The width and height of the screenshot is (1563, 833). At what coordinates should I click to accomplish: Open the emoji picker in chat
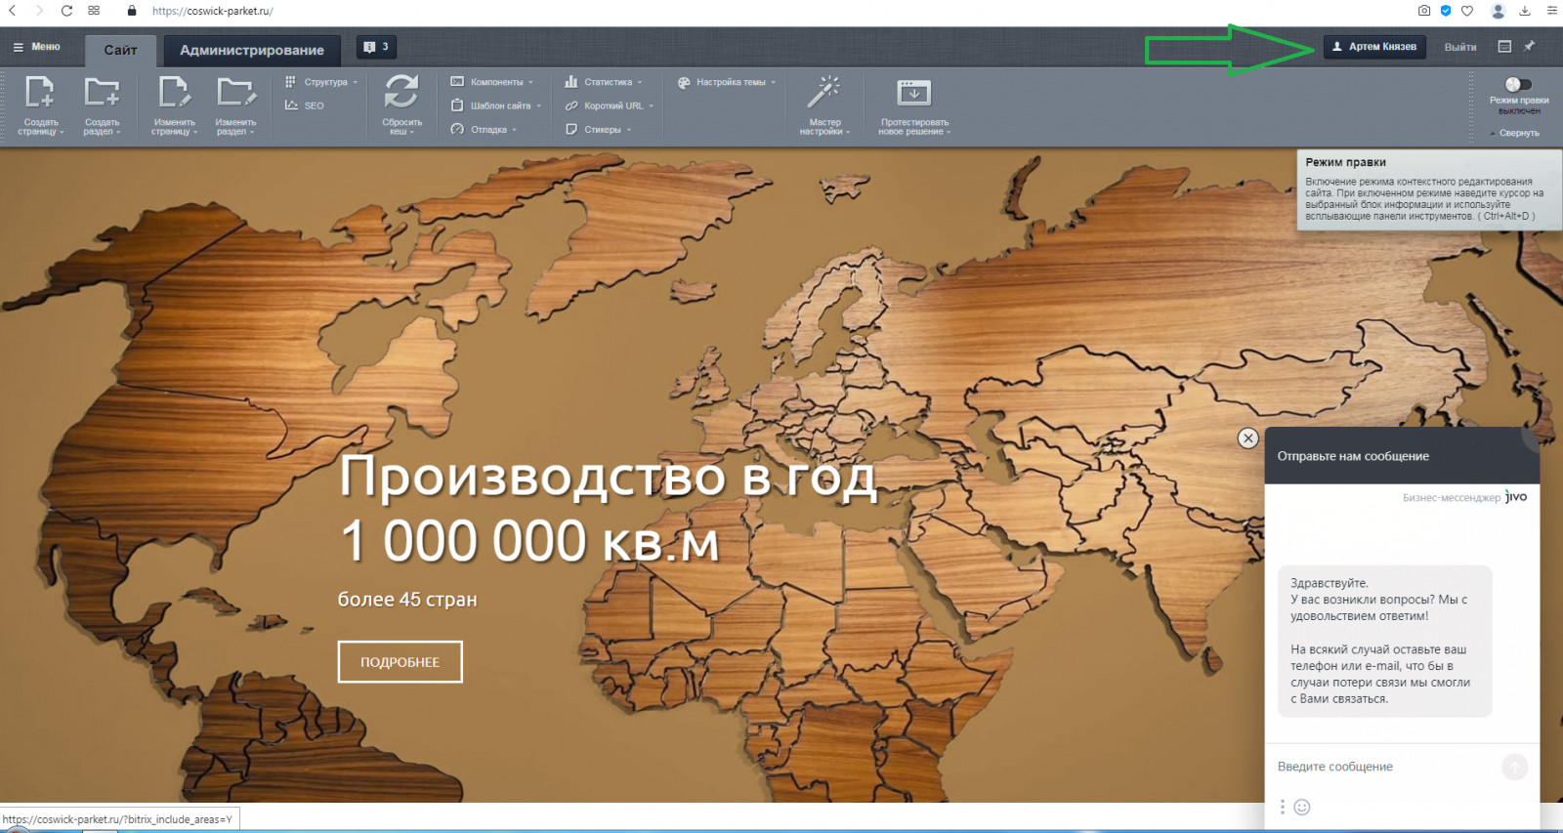tap(1301, 807)
